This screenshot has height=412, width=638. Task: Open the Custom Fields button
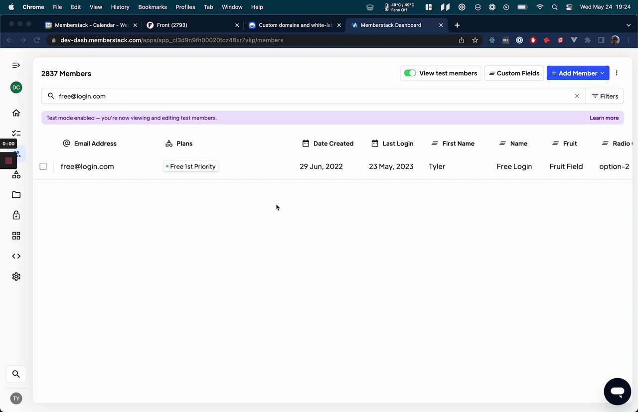[514, 73]
